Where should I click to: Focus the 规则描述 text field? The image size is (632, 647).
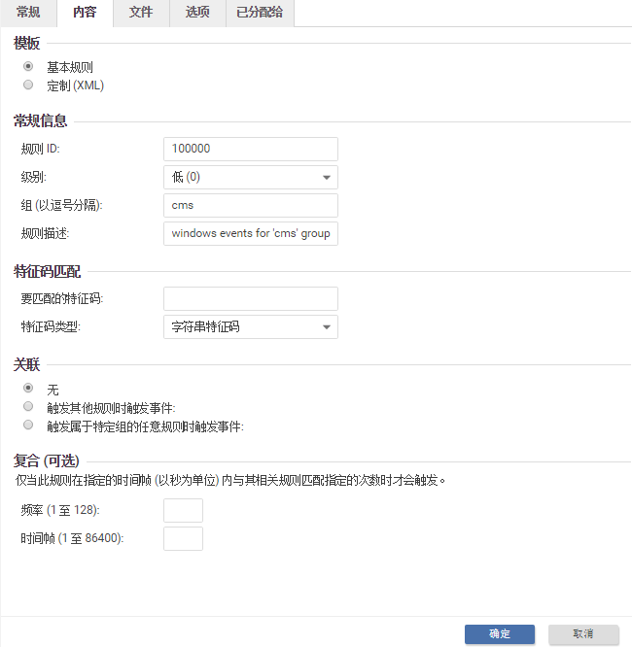251,233
